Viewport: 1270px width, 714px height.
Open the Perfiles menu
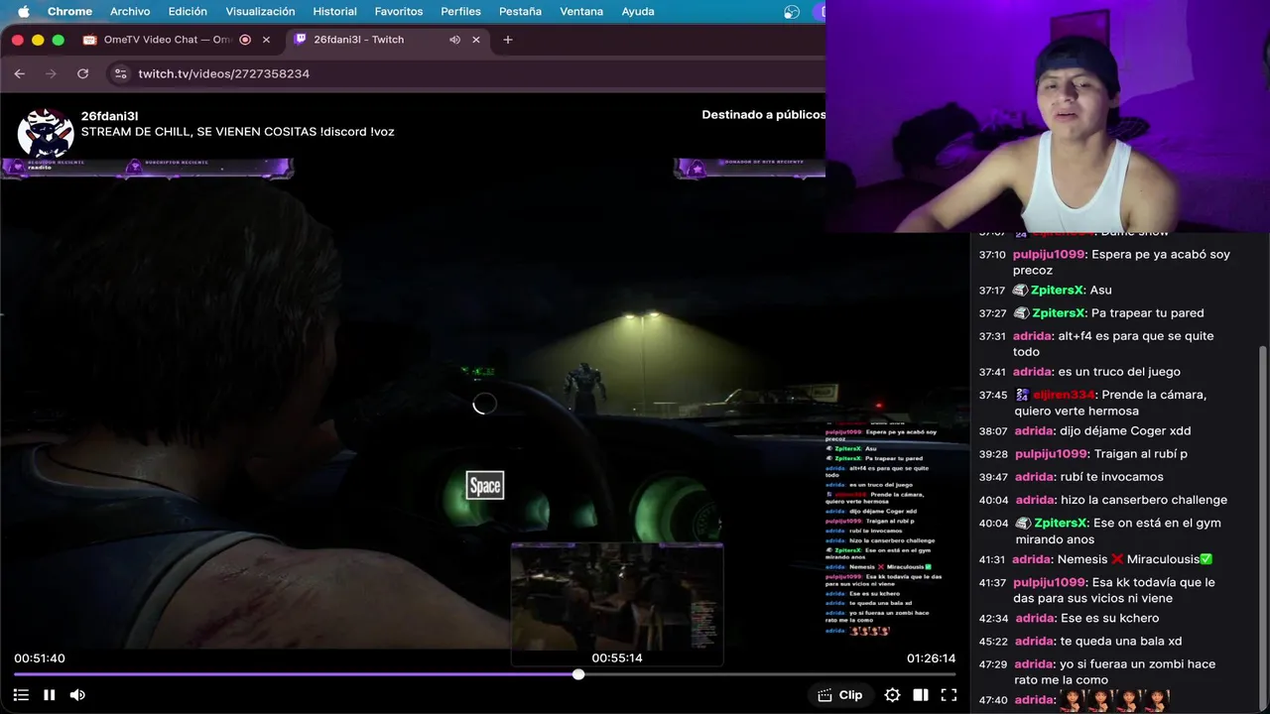(460, 11)
